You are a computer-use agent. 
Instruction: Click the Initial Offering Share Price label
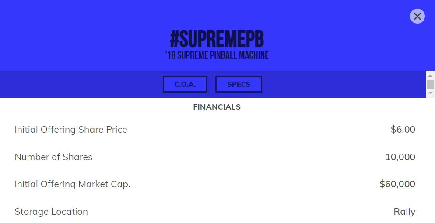[x=71, y=130]
